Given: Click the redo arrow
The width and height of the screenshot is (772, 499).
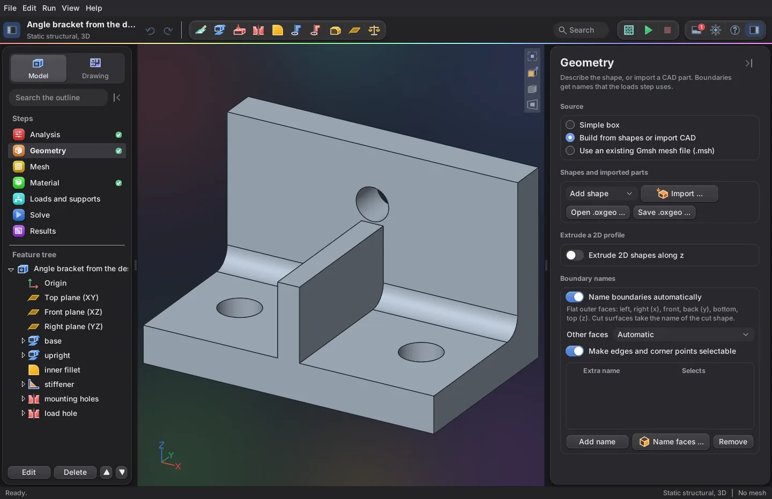Looking at the screenshot, I should tap(168, 31).
